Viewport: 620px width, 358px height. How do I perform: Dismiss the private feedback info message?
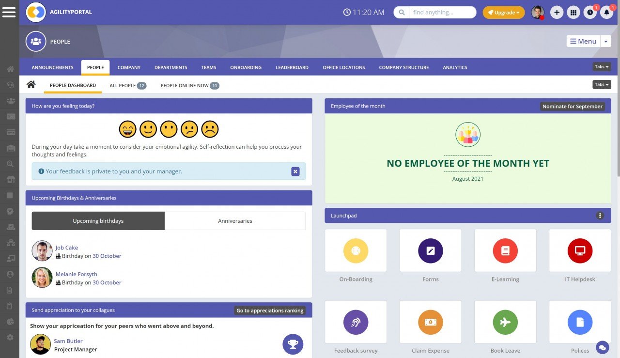pos(295,171)
